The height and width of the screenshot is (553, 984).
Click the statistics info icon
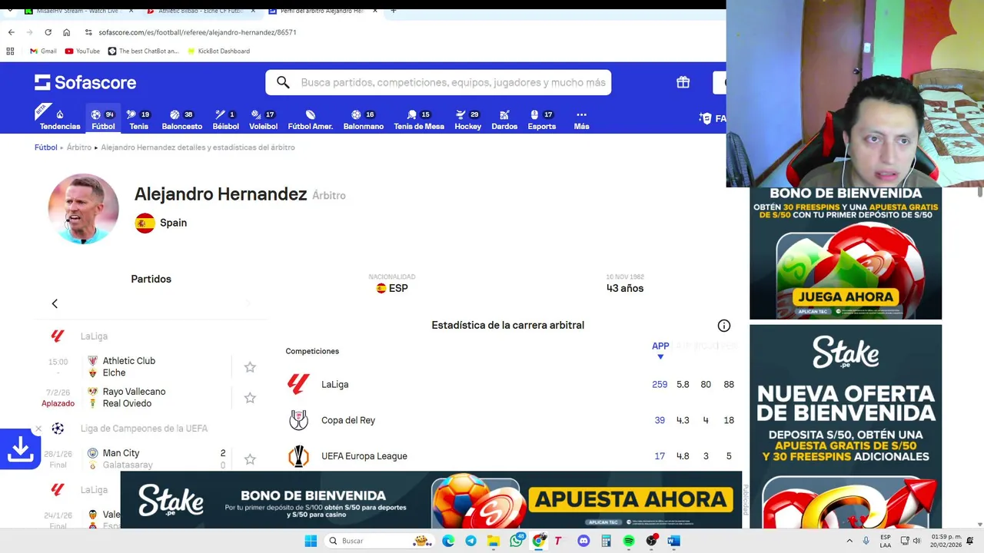[x=723, y=326]
